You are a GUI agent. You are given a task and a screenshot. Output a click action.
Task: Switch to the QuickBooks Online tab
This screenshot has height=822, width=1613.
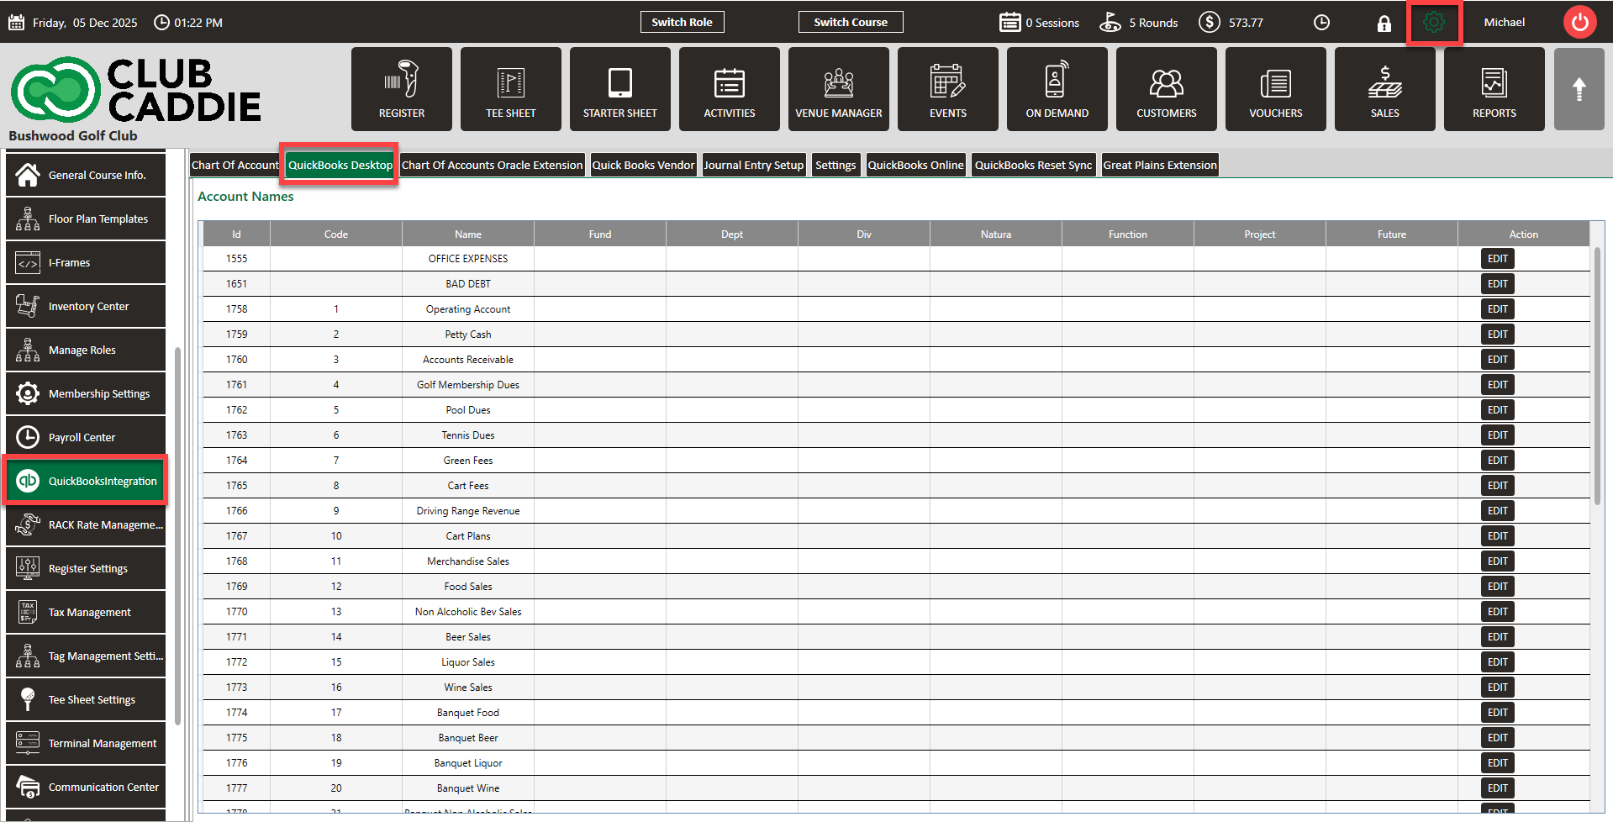[915, 165]
